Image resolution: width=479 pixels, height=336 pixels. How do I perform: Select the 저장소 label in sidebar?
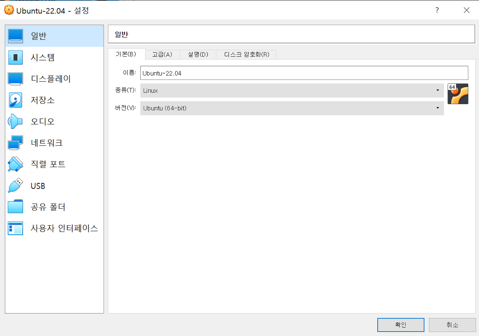tap(43, 100)
